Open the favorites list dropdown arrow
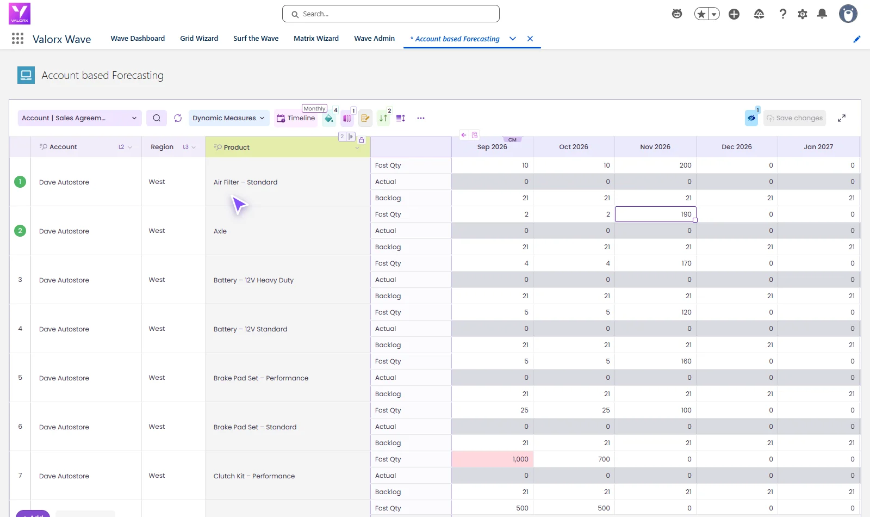 (x=714, y=14)
